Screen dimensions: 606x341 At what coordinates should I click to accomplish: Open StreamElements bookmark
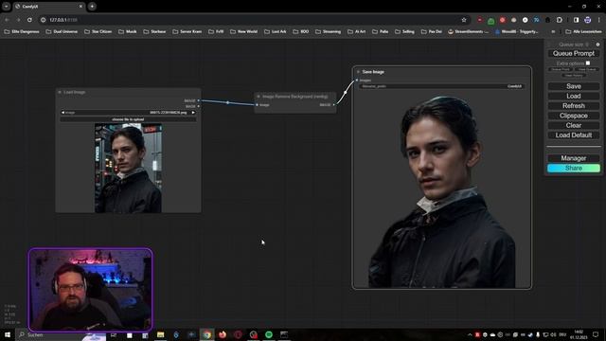[468, 31]
